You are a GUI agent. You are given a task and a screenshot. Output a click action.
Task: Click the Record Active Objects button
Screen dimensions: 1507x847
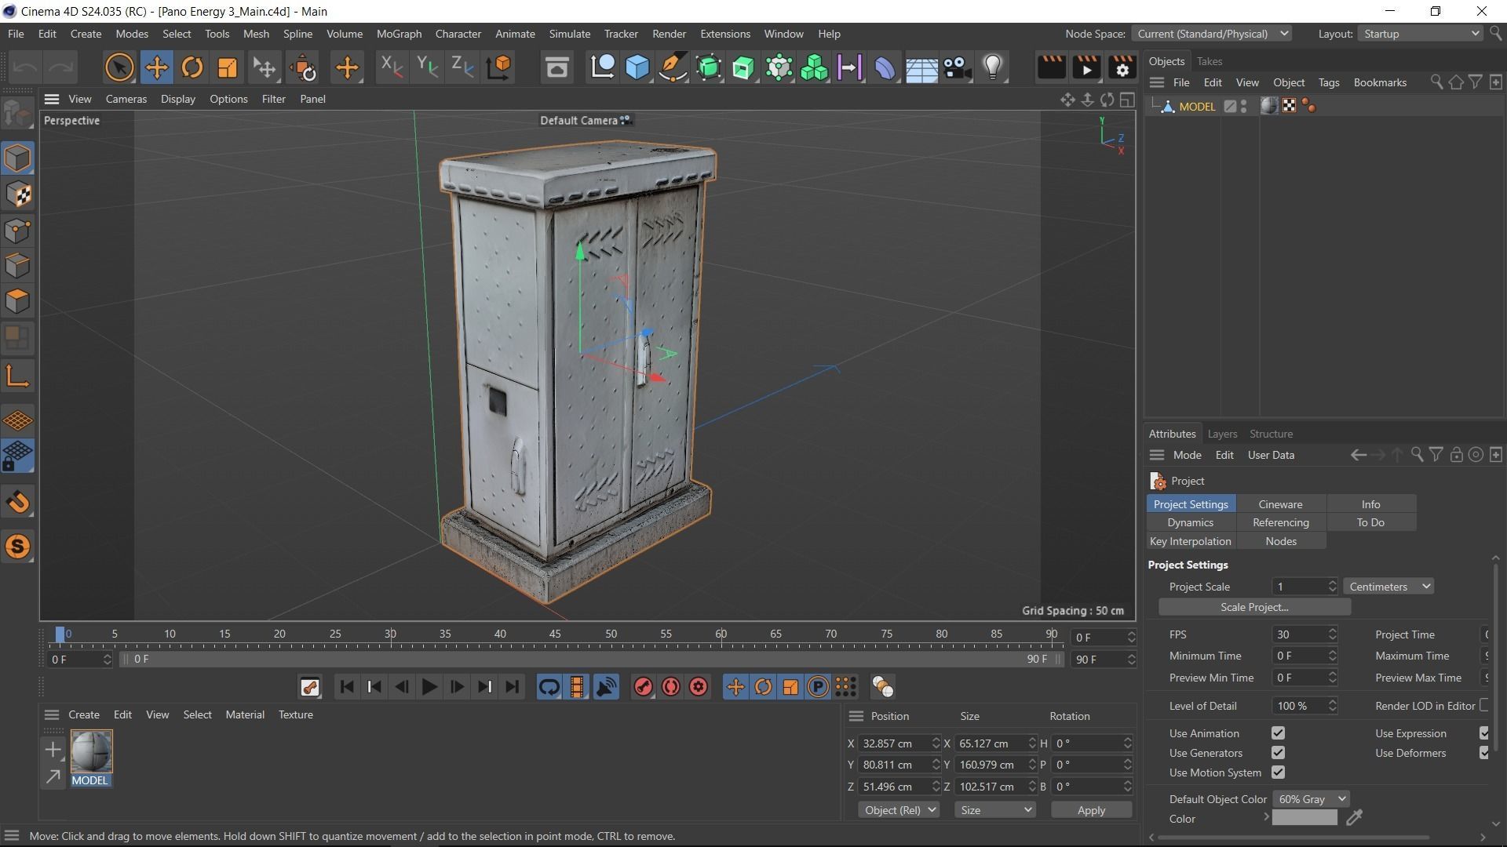[x=643, y=688]
